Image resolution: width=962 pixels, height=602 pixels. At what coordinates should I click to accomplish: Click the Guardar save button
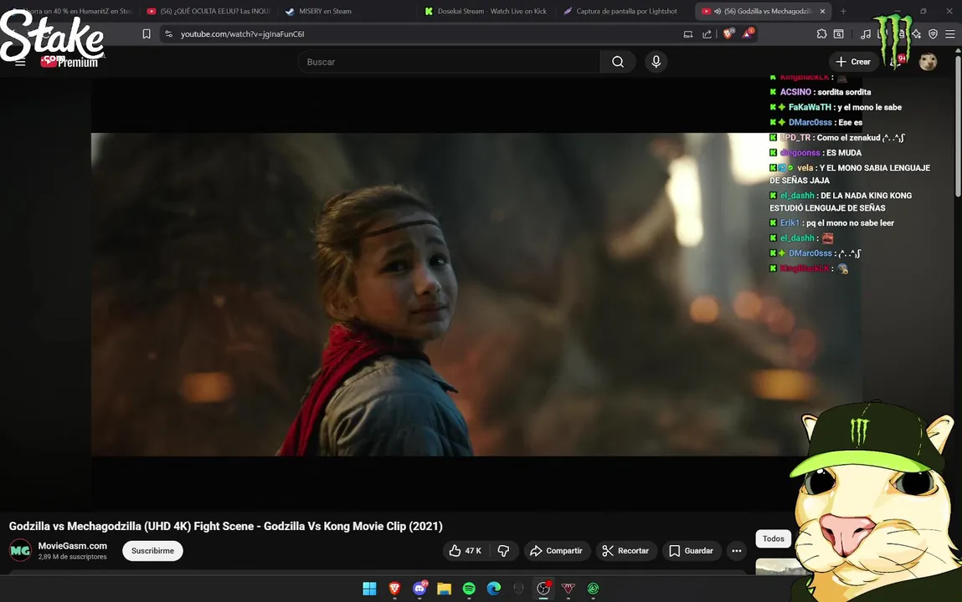click(x=691, y=550)
